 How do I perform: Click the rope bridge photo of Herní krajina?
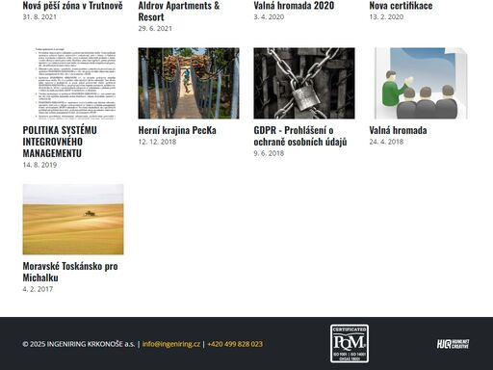pyautogui.click(x=189, y=84)
